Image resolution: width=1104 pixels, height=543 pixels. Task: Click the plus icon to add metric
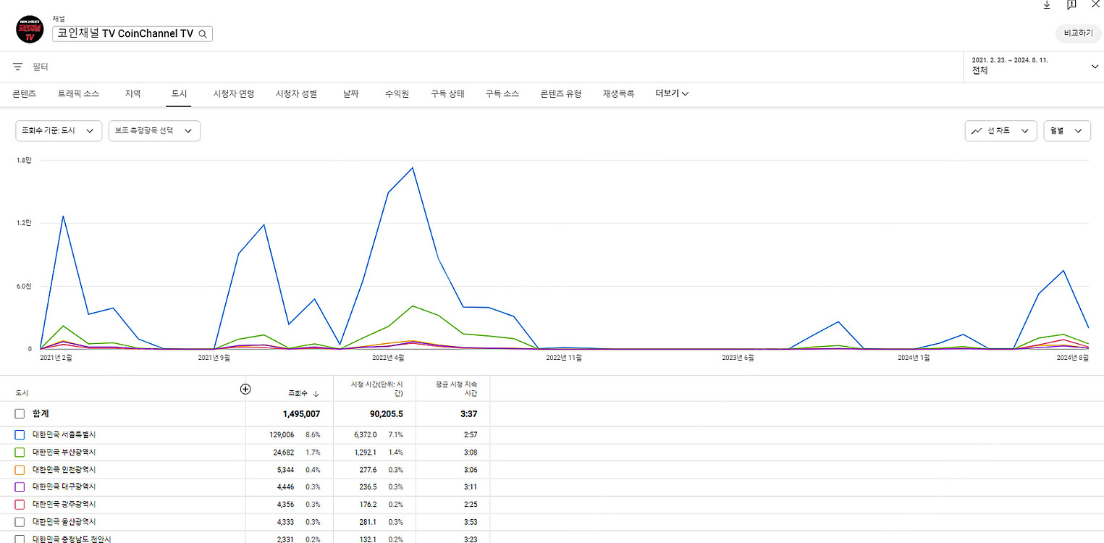(245, 389)
